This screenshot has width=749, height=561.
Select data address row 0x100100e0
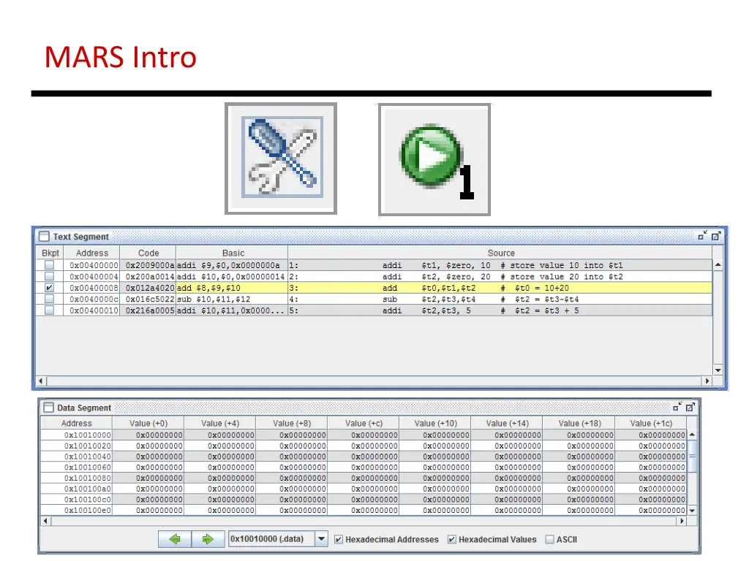[364, 510]
